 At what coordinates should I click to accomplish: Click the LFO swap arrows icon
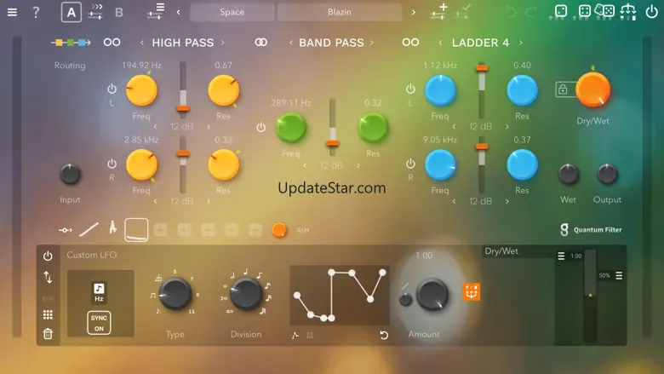pos(48,277)
